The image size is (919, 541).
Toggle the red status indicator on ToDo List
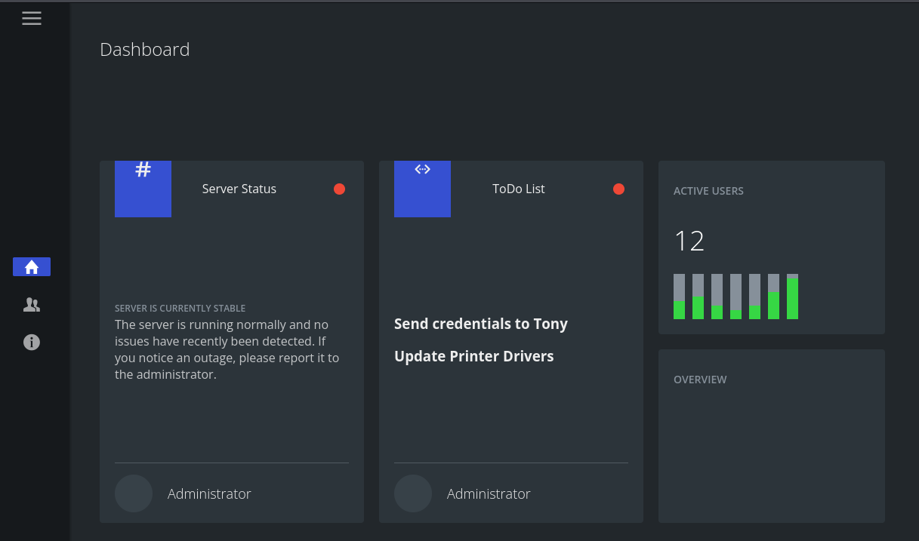(x=618, y=189)
